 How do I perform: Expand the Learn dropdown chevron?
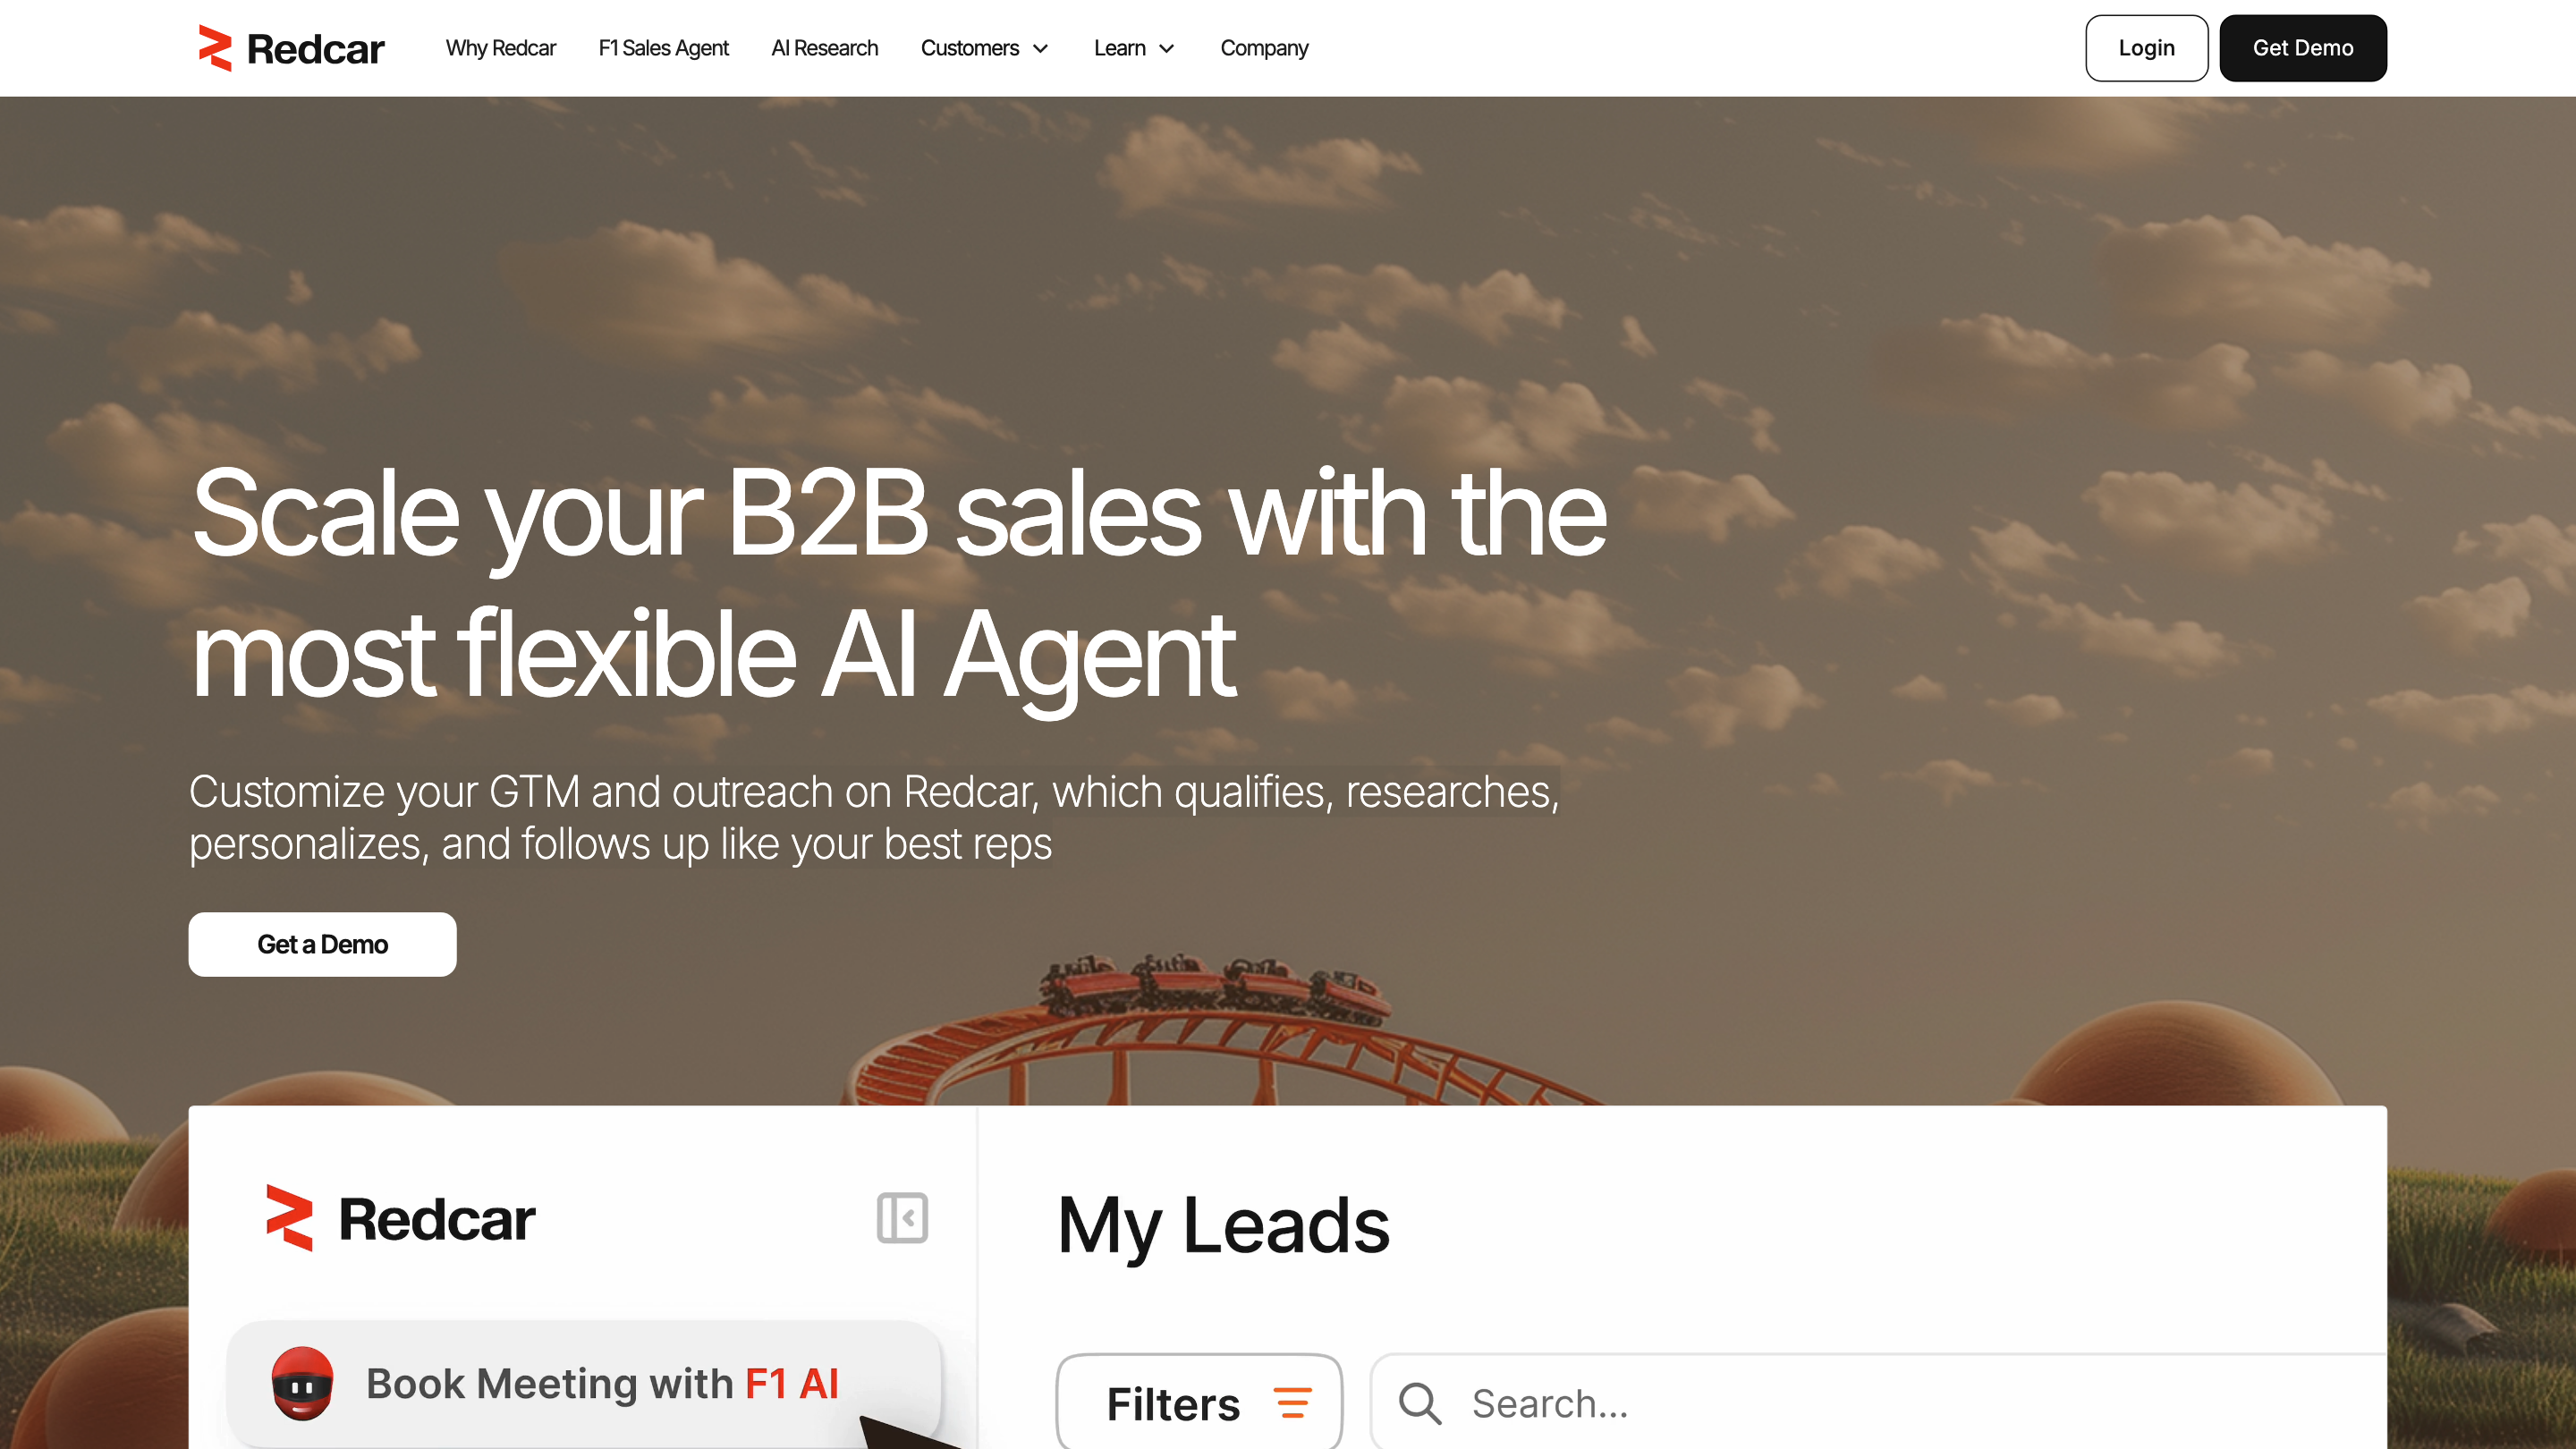(x=1166, y=48)
